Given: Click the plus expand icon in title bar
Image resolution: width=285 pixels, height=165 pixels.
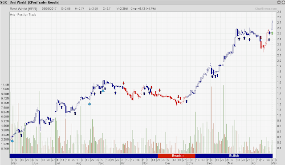Looking at the screenshot, I should [x=283, y=2].
